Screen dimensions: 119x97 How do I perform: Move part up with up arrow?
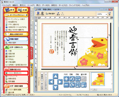pyautogui.click(x=56, y=76)
